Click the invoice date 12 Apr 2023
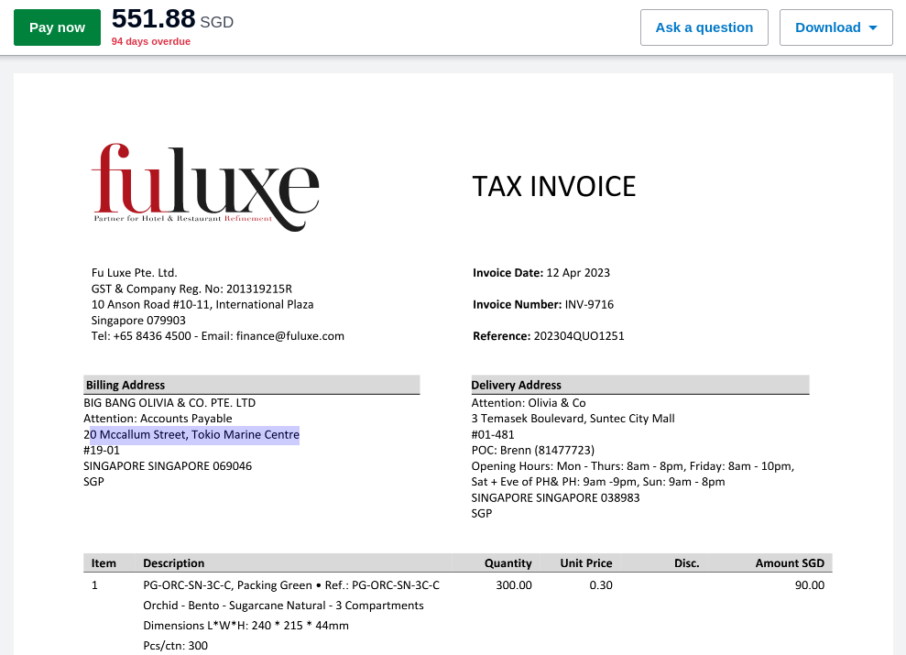 coord(578,273)
